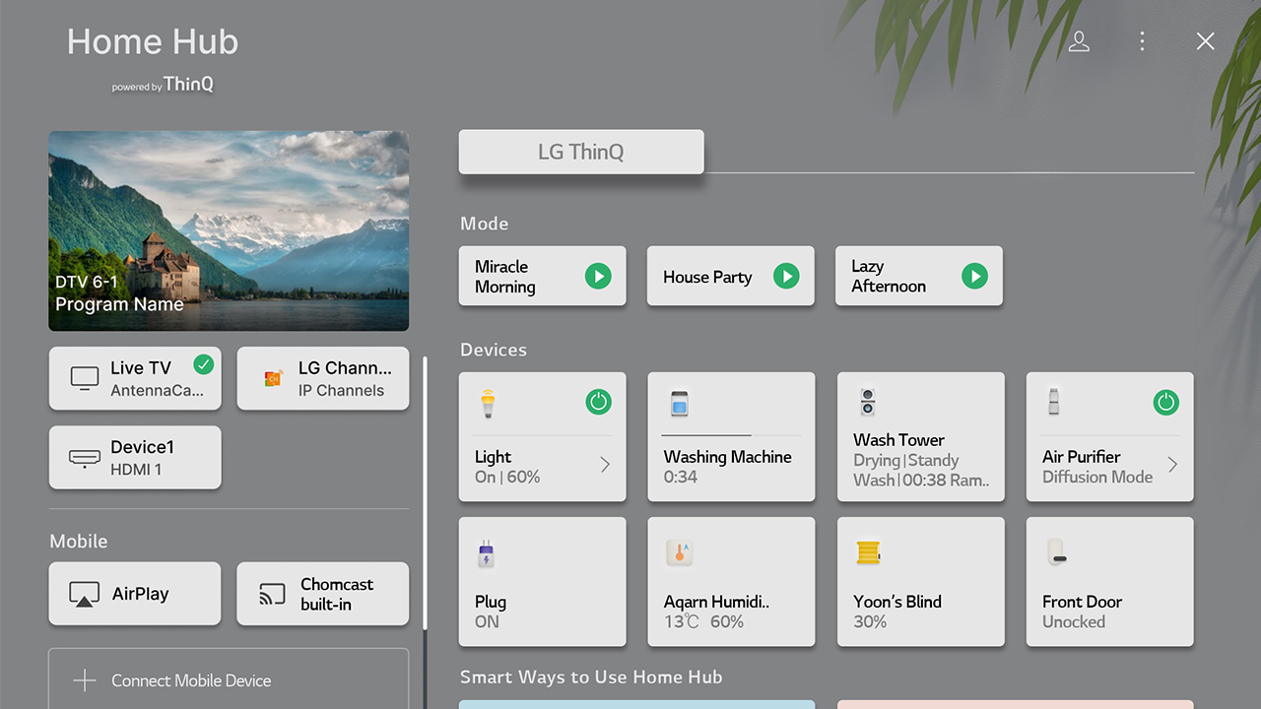Expand Air Purifier details chevron
Screen dimensions: 1261x709
point(1172,466)
